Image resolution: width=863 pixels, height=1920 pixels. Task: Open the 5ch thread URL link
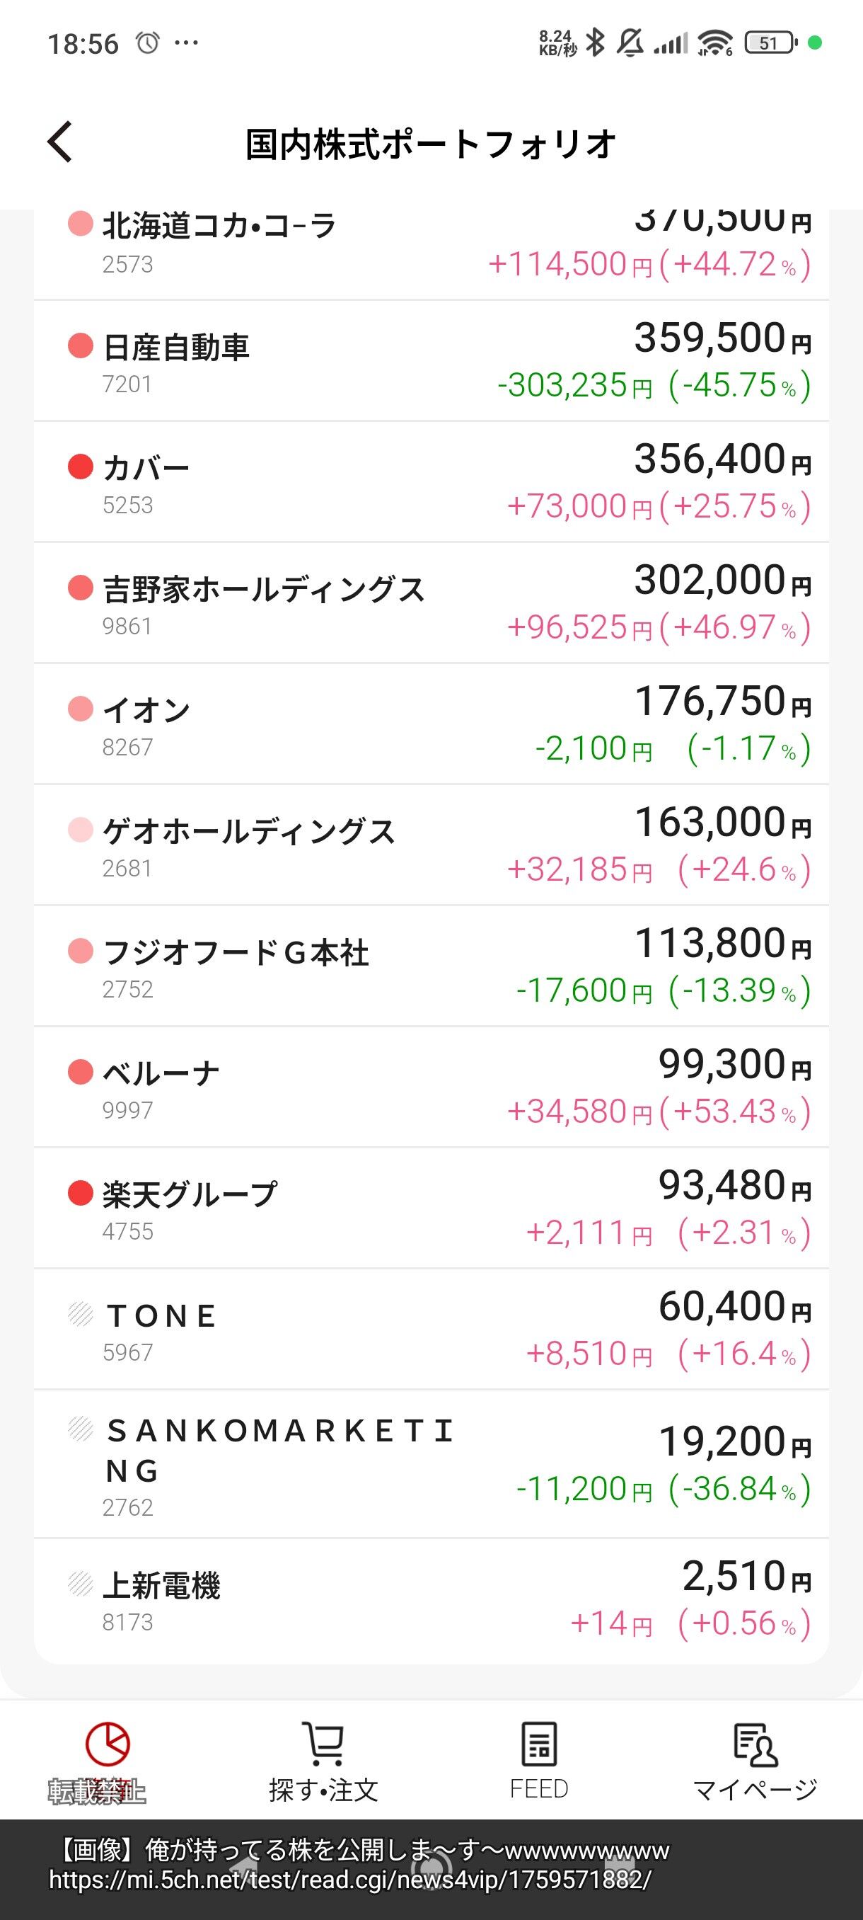coord(350,1880)
